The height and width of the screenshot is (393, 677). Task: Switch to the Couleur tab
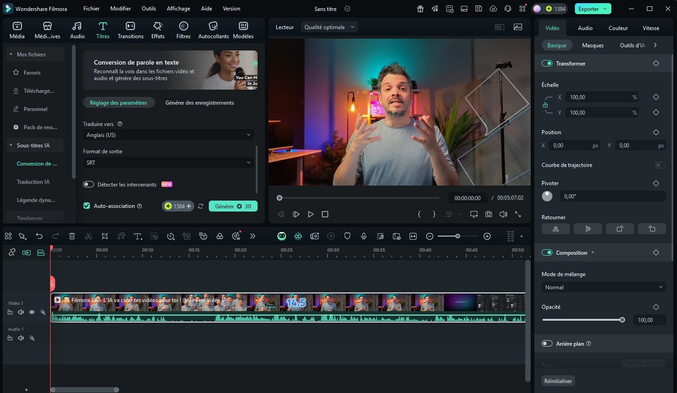(618, 28)
